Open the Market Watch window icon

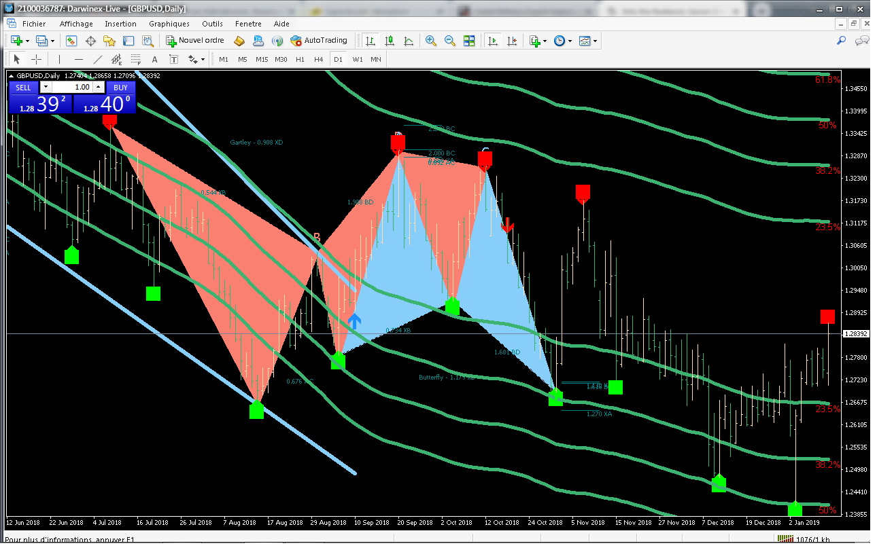coord(71,41)
